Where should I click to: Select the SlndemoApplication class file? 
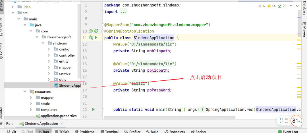click(x=67, y=86)
